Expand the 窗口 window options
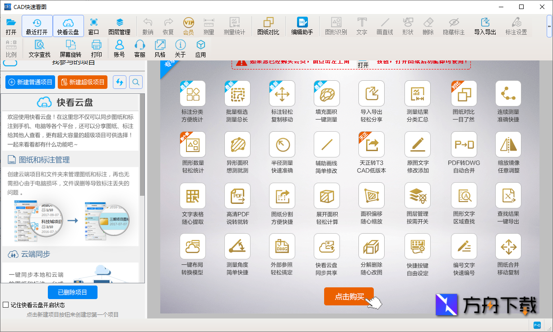 pyautogui.click(x=93, y=26)
